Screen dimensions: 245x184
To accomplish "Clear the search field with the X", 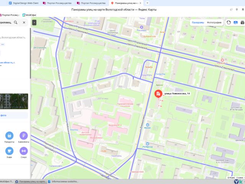I will 24,23.
